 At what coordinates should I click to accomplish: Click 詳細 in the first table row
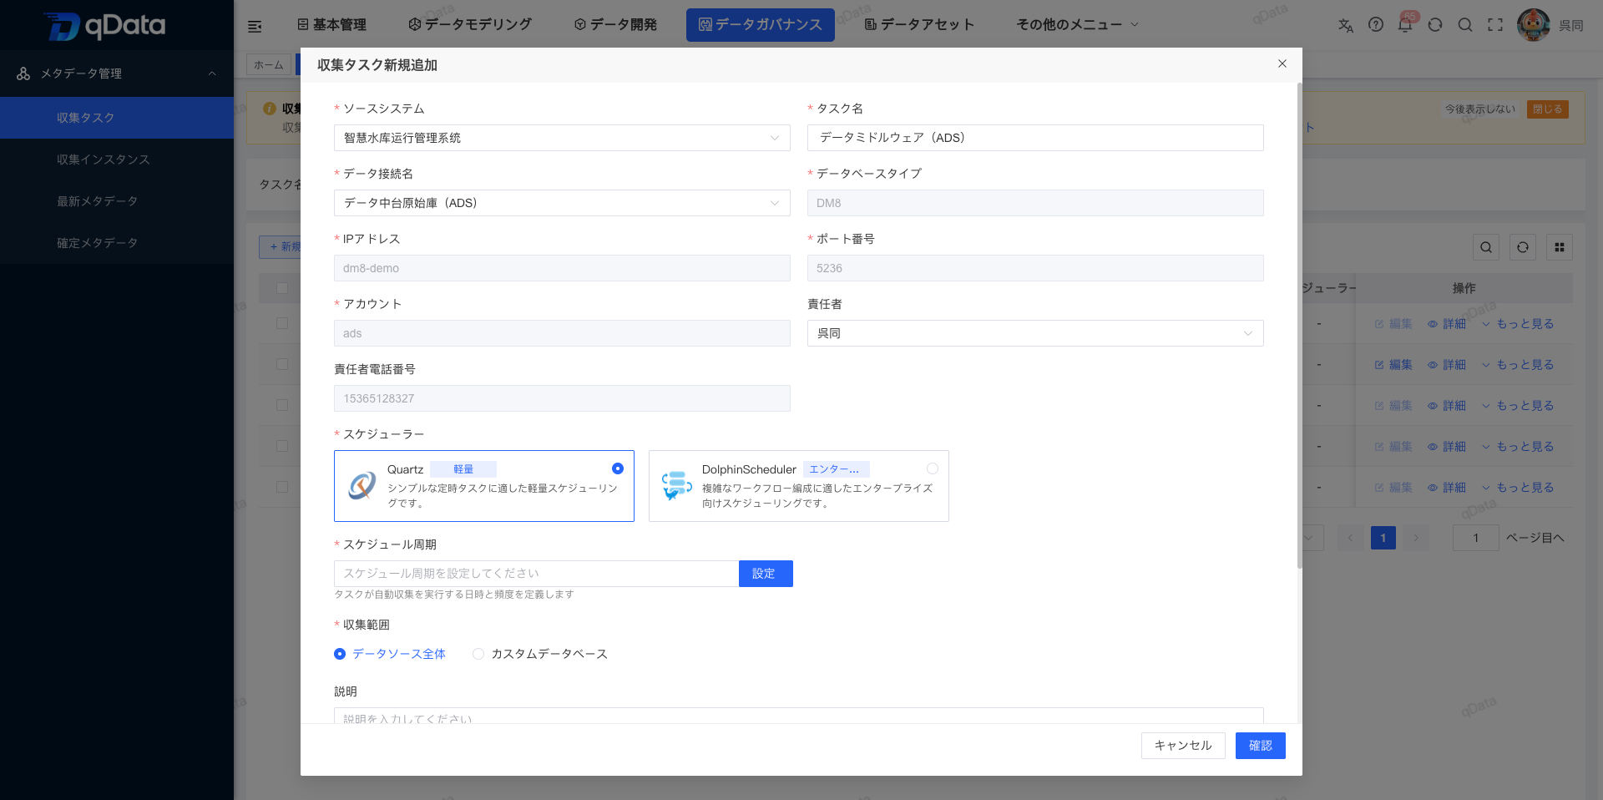point(1447,324)
